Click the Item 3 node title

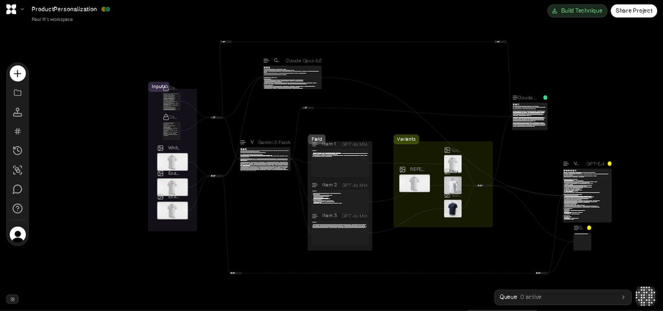(x=330, y=215)
